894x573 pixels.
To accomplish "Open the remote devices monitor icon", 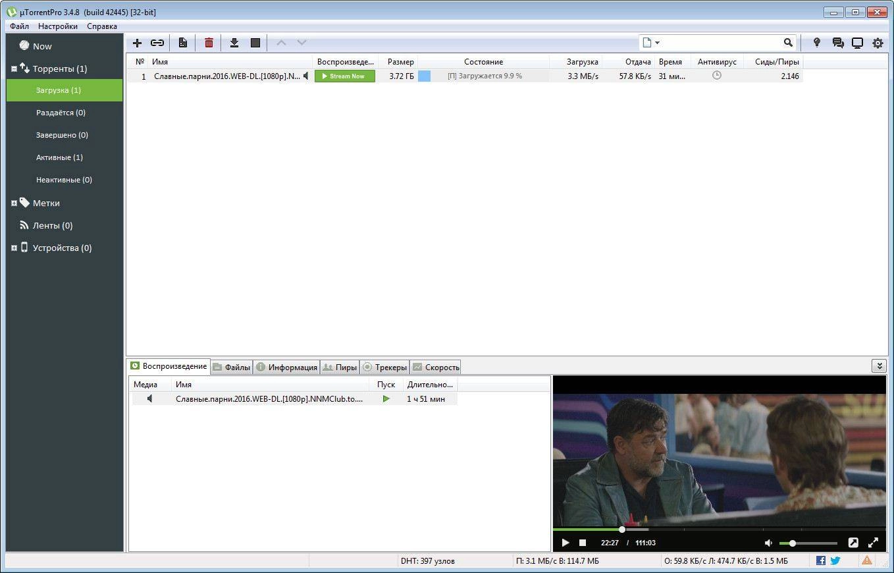I will tap(857, 42).
